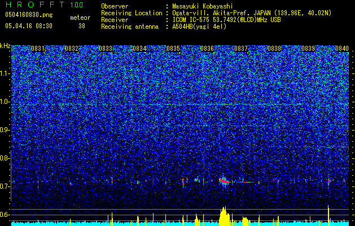
Task: Click the 0839 time marker
Action: click(x=308, y=49)
